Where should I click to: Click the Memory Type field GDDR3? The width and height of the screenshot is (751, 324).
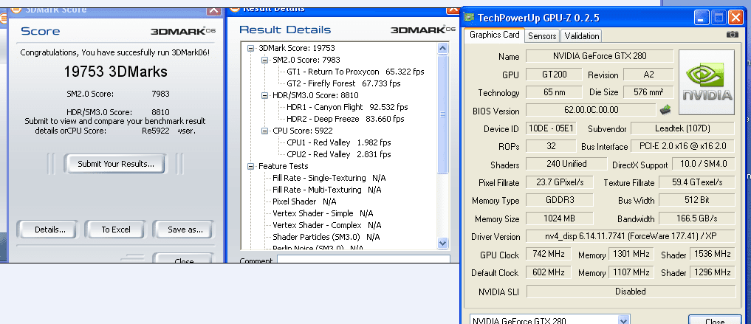[560, 200]
